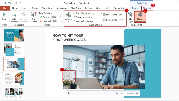The image size is (179, 101).
Task: Select slide 5 thumbnail
Action: point(14,93)
